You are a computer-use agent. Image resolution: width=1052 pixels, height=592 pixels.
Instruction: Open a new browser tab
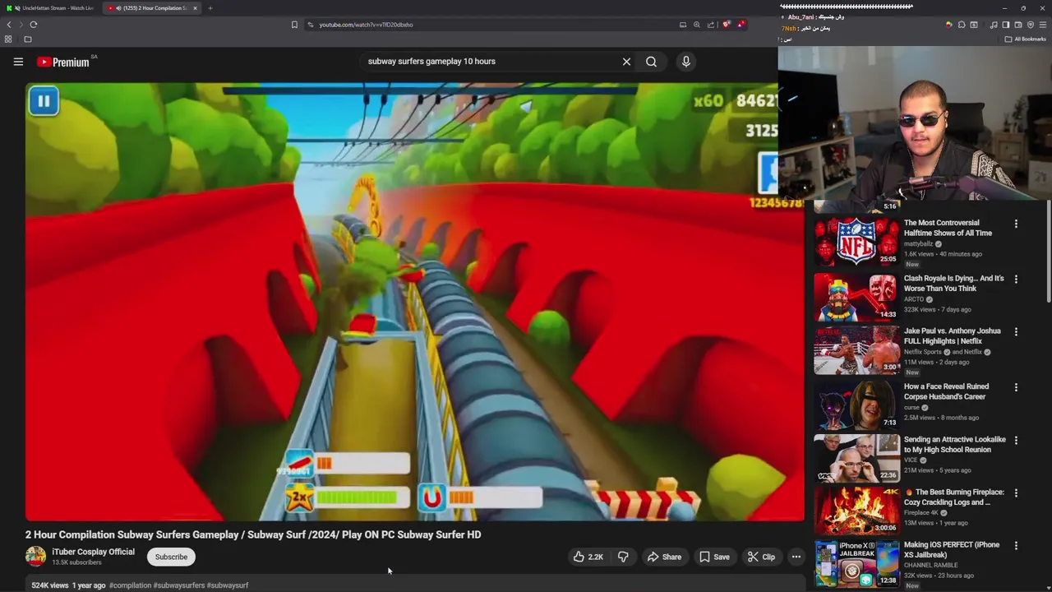pos(210,8)
